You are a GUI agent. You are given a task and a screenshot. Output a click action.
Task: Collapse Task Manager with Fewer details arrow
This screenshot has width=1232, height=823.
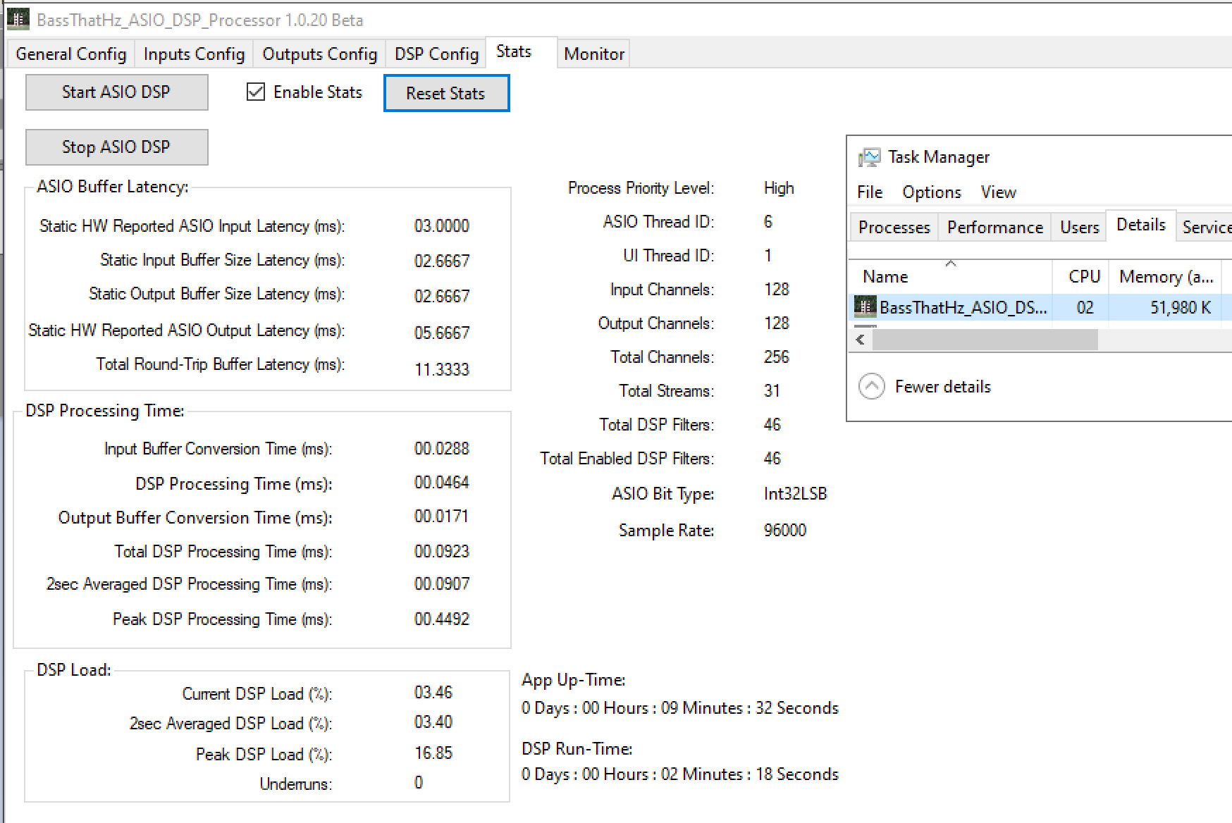tap(872, 386)
